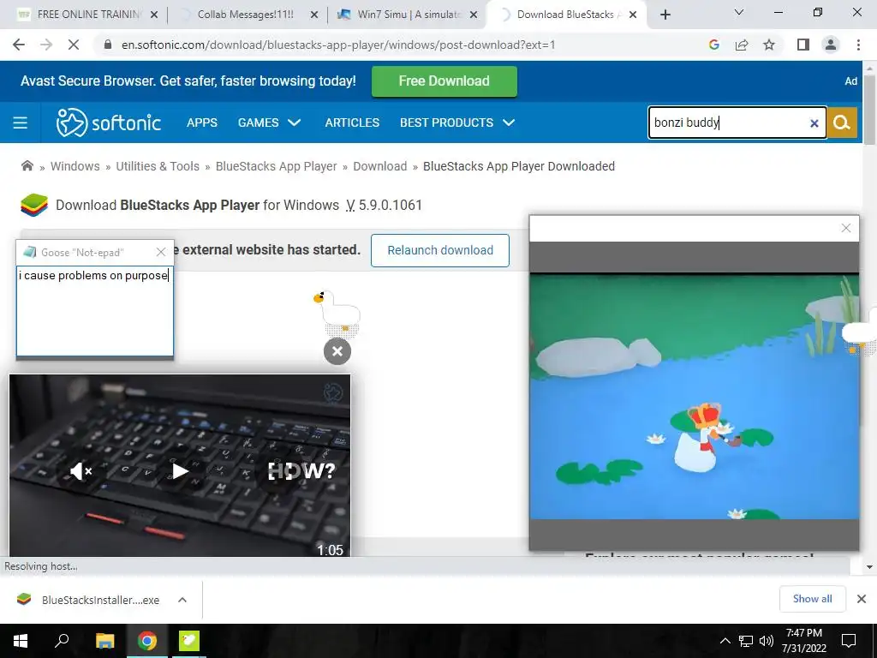Click the orange search magnifier button
This screenshot has width=877, height=658.
pyautogui.click(x=842, y=123)
